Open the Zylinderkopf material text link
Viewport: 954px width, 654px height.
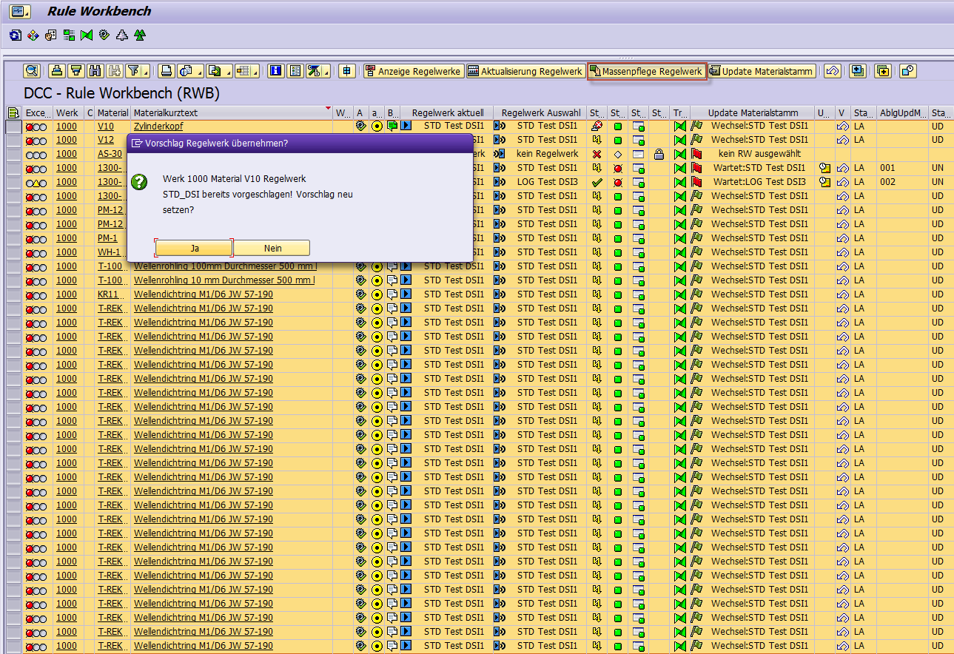click(158, 127)
